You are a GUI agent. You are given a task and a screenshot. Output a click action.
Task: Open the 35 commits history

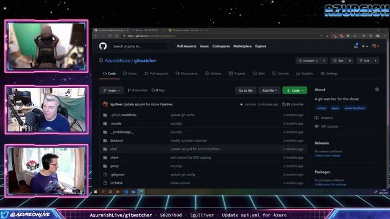pyautogui.click(x=292, y=104)
